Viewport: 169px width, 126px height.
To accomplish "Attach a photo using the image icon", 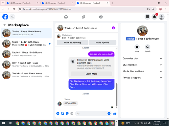I will (x=63, y=114).
